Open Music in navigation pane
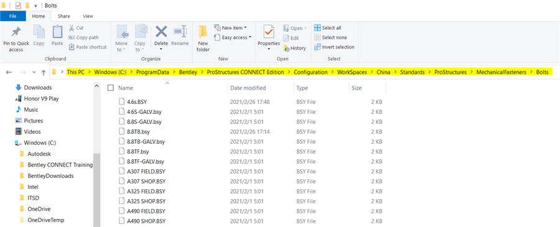The width and height of the screenshot is (560, 227). click(x=30, y=109)
